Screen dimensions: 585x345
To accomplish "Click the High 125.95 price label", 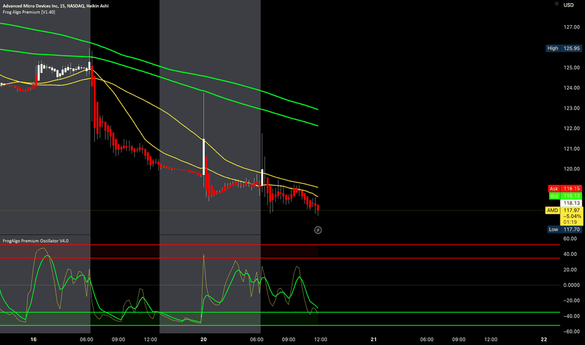I will (x=564, y=48).
